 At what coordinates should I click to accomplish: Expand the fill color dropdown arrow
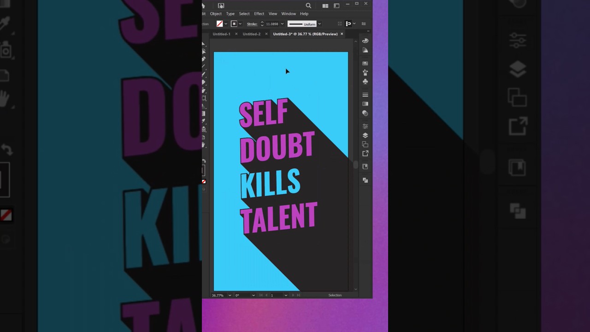click(226, 24)
